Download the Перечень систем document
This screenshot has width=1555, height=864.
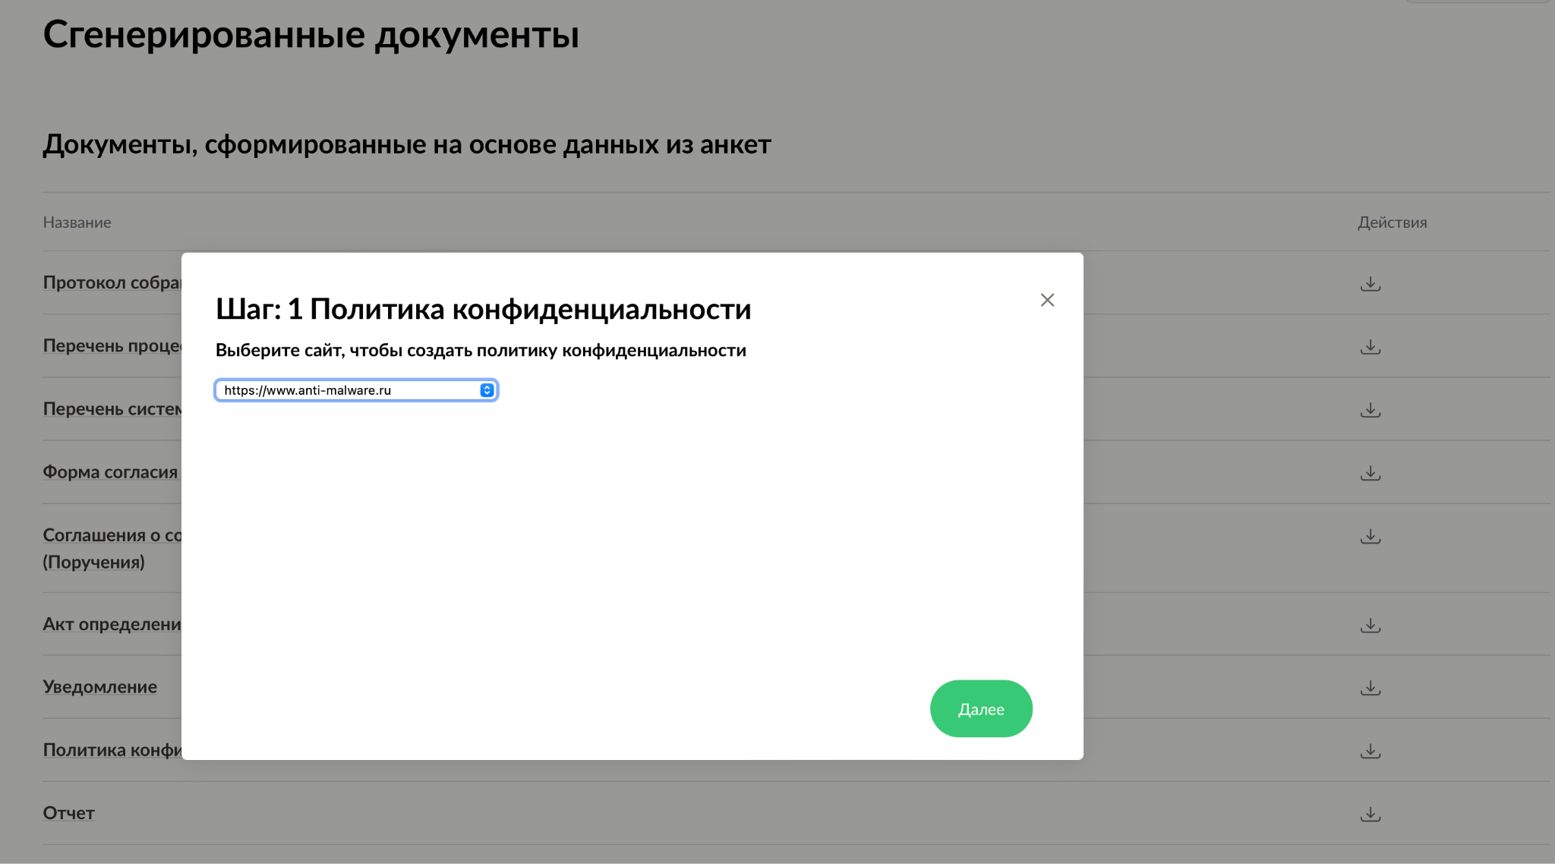pyautogui.click(x=1370, y=410)
